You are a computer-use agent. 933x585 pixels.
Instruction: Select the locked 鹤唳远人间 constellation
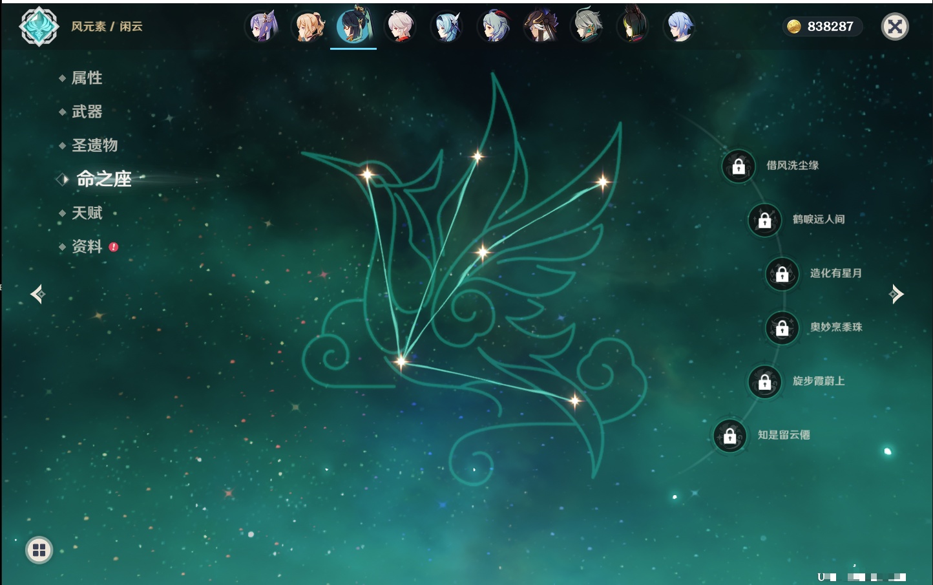point(765,220)
